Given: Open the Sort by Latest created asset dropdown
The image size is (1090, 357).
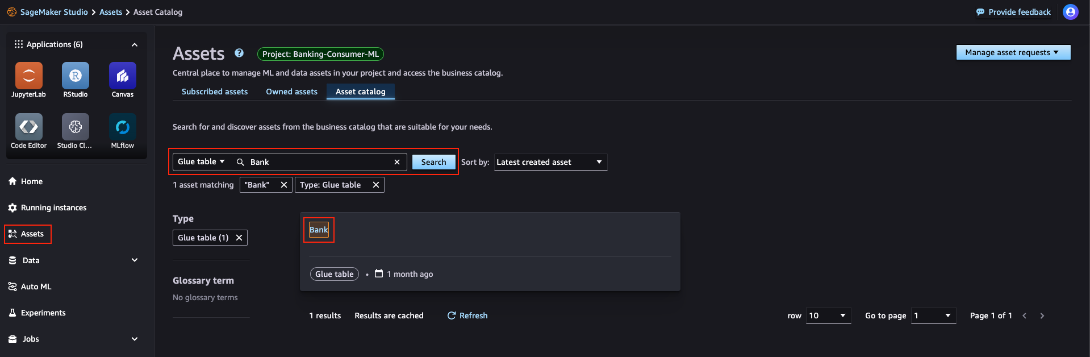Looking at the screenshot, I should point(550,162).
